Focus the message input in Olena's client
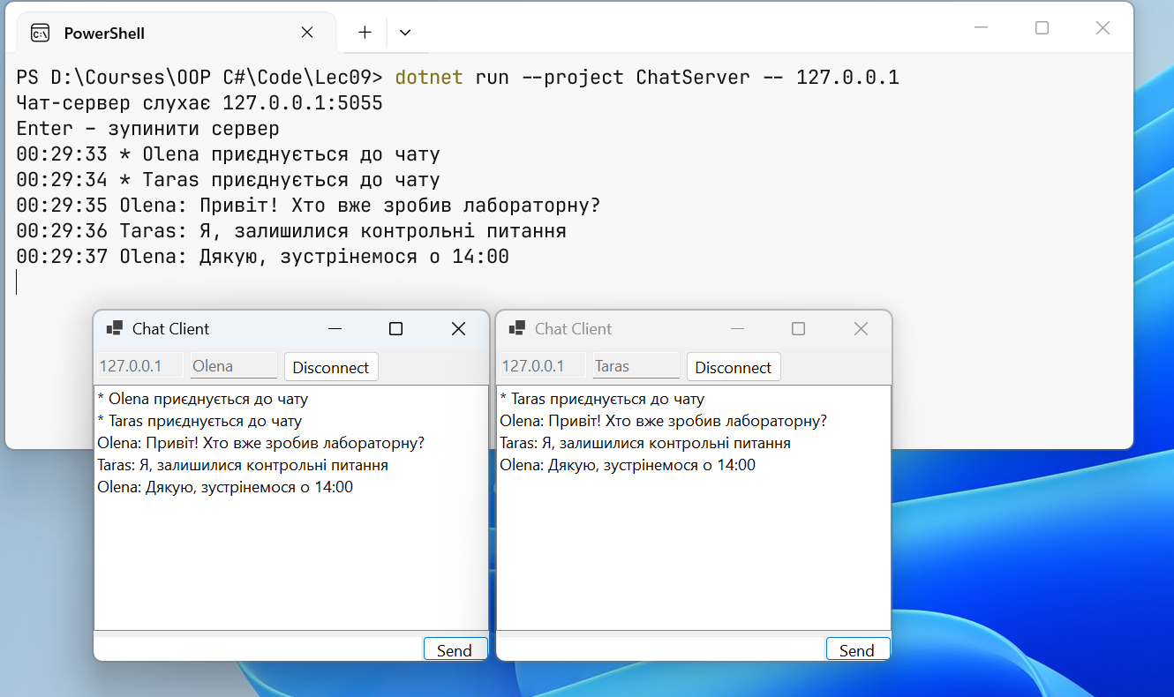Viewport: 1174px width, 697px height. [259, 648]
